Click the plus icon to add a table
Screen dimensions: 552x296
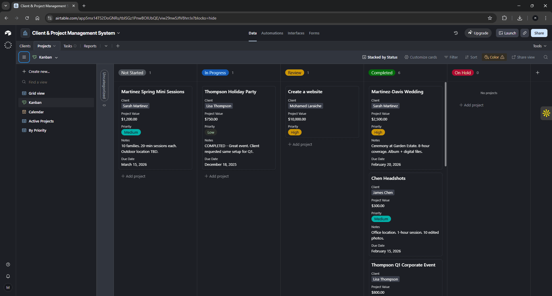coord(118,46)
